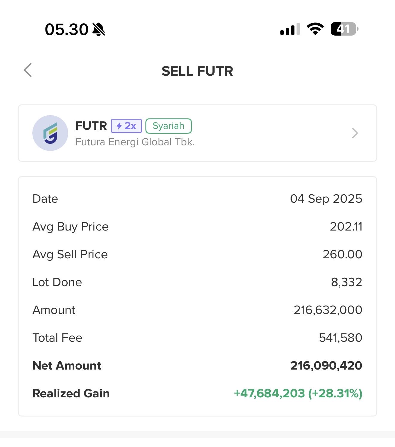This screenshot has width=395, height=447.
Task: Tap the 2x leverage badge
Action: 126,126
